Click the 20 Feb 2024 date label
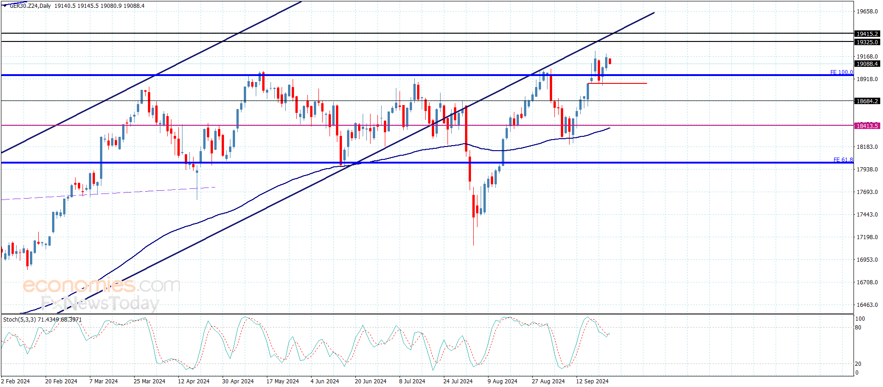Viewport: 883px width, 387px height. tap(61, 381)
